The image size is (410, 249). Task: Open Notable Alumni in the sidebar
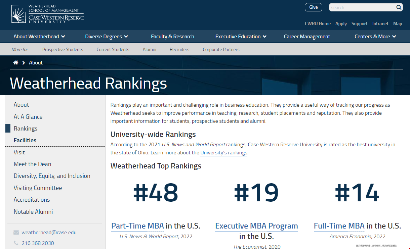coord(33,212)
